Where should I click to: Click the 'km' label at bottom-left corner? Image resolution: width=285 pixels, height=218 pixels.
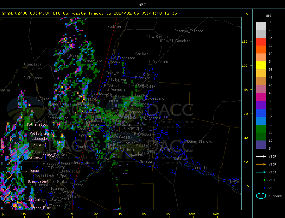pyautogui.click(x=5, y=215)
